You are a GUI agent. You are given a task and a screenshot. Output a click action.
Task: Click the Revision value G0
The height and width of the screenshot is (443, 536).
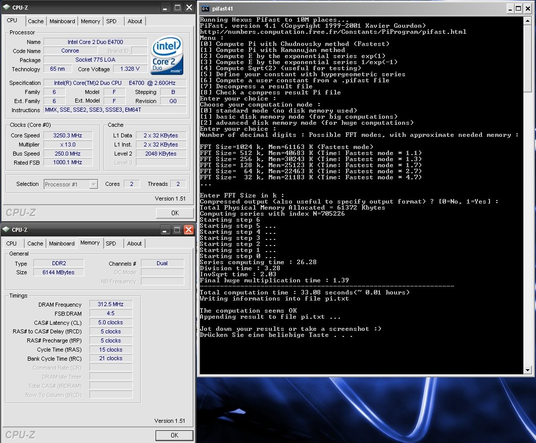[x=173, y=101]
